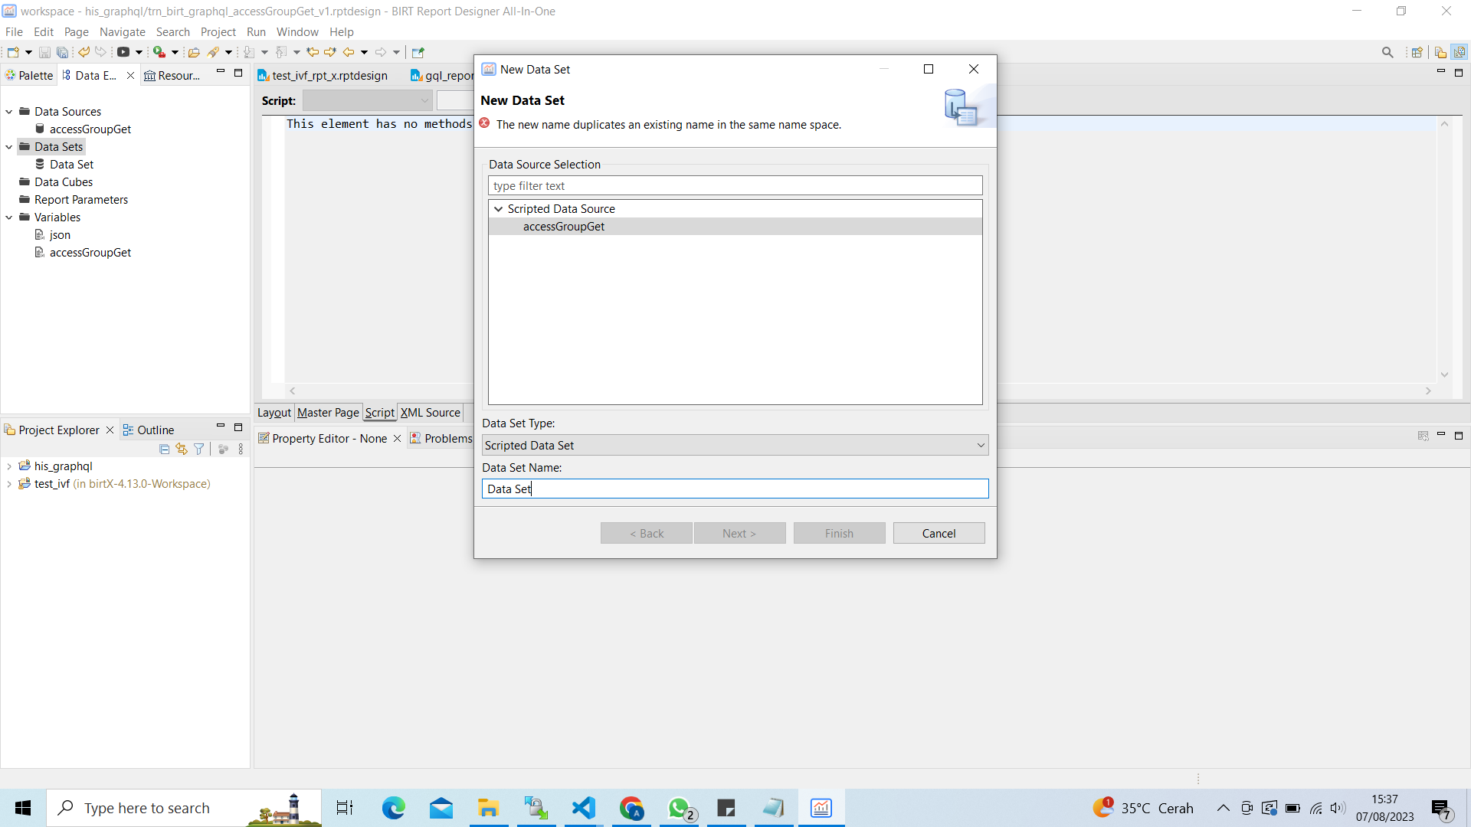This screenshot has height=827, width=1471.
Task: Click the type filter text box
Action: pyautogui.click(x=735, y=186)
